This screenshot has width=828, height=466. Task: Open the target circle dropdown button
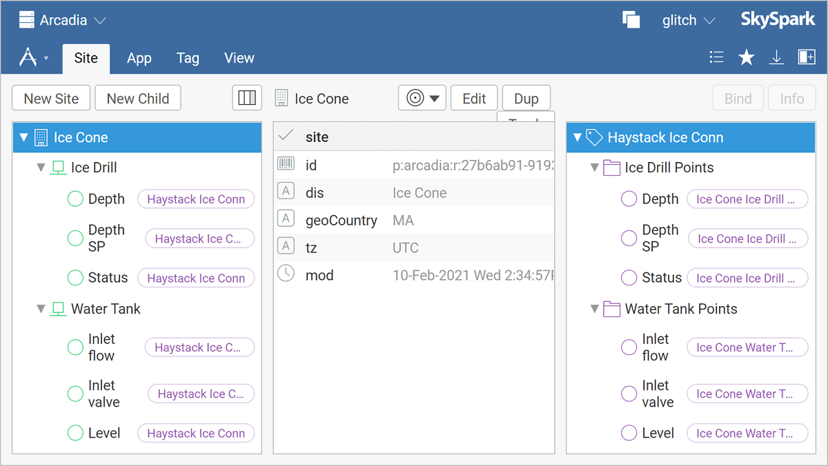(422, 98)
